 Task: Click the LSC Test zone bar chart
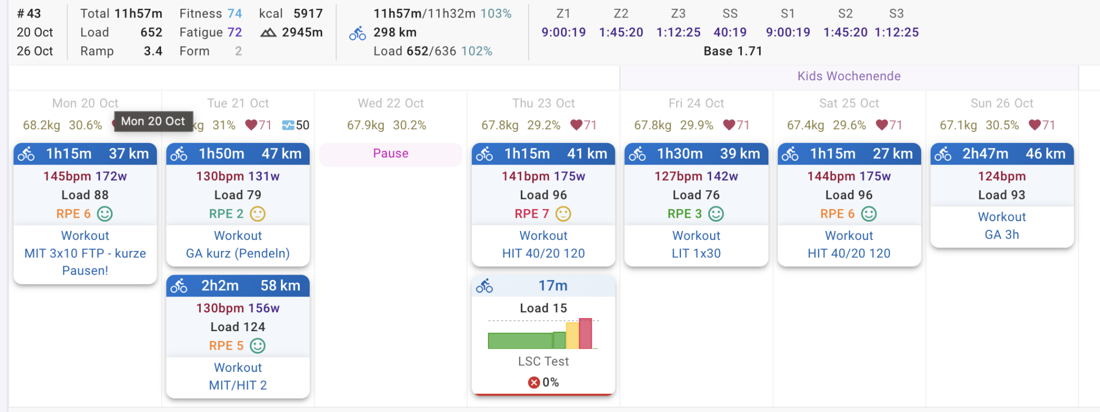click(542, 334)
